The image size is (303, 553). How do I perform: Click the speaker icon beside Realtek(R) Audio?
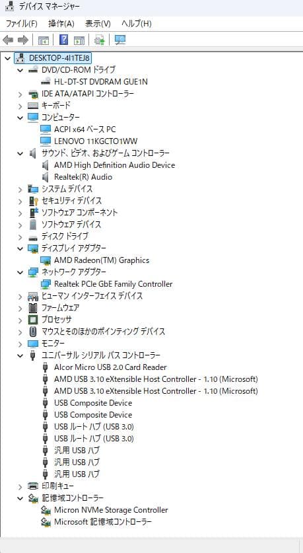coord(46,176)
